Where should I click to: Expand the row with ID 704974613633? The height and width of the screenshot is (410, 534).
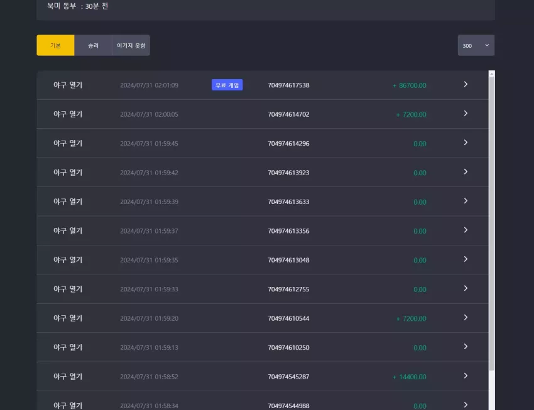[466, 201]
